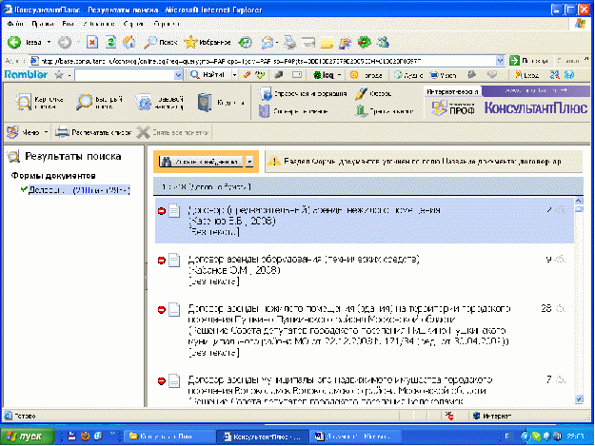Open the Справка menu
The image size is (595, 446).
pos(167,24)
